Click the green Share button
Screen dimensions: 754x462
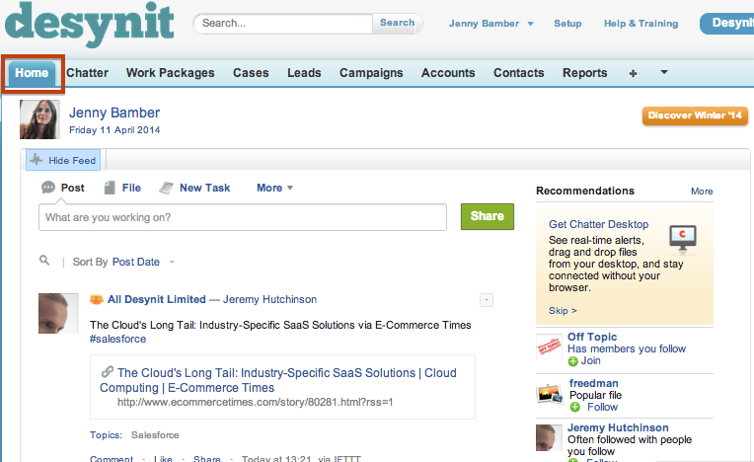click(488, 216)
